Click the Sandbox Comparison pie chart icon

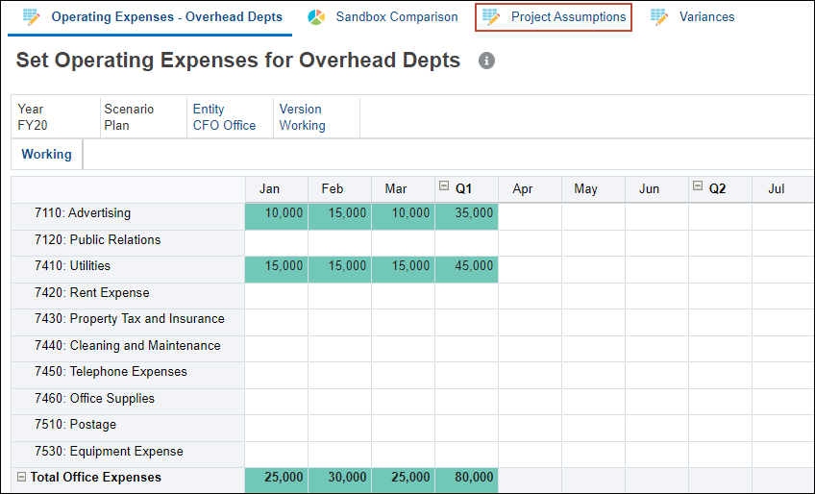tap(316, 17)
